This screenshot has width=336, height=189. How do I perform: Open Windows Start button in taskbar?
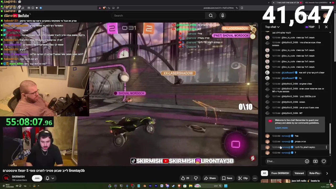226,186
